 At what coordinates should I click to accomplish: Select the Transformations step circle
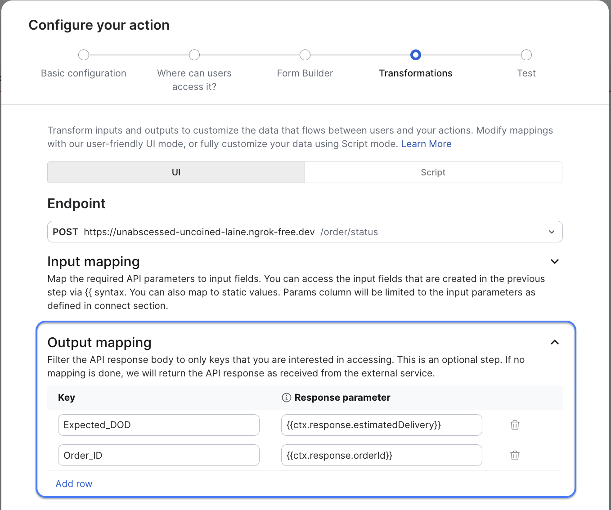click(416, 55)
